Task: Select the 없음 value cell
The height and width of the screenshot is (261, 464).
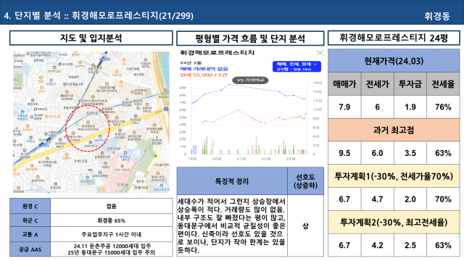Action: 112,206
